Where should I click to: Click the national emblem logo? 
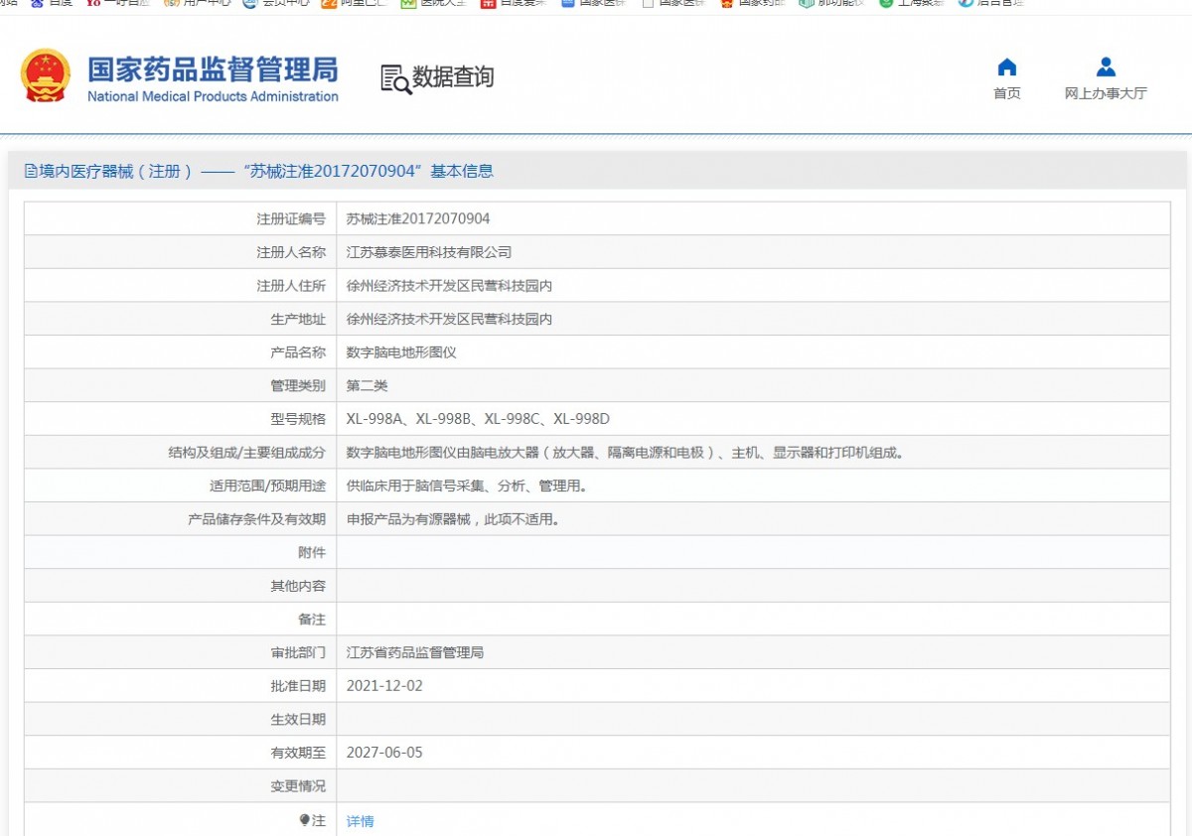click(46, 75)
